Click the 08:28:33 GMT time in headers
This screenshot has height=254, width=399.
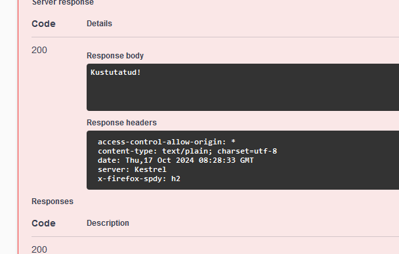[226, 160]
